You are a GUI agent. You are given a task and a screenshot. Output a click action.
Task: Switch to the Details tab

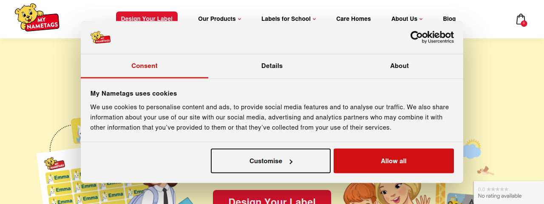point(272,66)
